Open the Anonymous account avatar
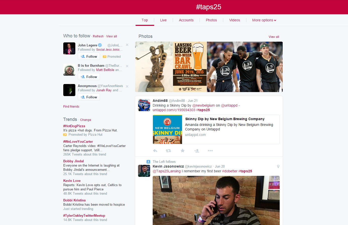 [x=69, y=90]
